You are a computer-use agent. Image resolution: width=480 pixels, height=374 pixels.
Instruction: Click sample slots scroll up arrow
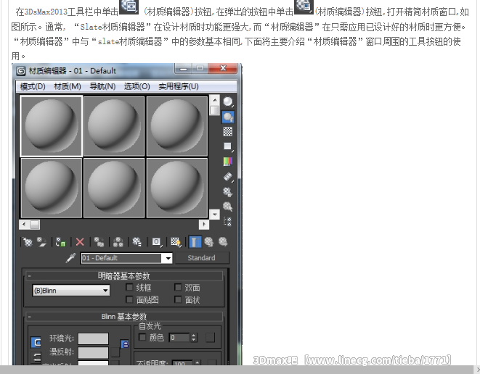(x=215, y=100)
